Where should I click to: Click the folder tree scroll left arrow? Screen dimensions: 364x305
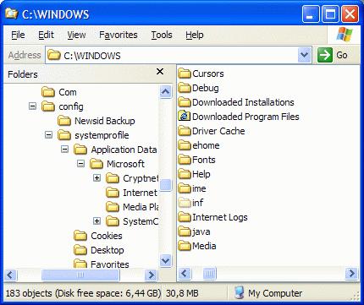tap(10, 275)
